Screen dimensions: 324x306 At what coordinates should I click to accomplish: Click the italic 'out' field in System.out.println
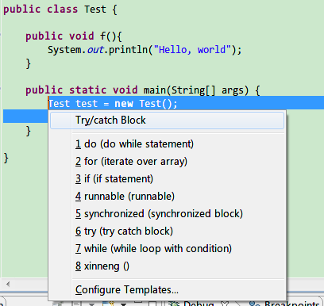95,50
